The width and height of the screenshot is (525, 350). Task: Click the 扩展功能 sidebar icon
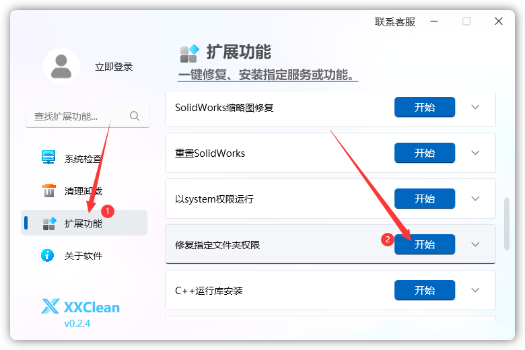point(48,223)
